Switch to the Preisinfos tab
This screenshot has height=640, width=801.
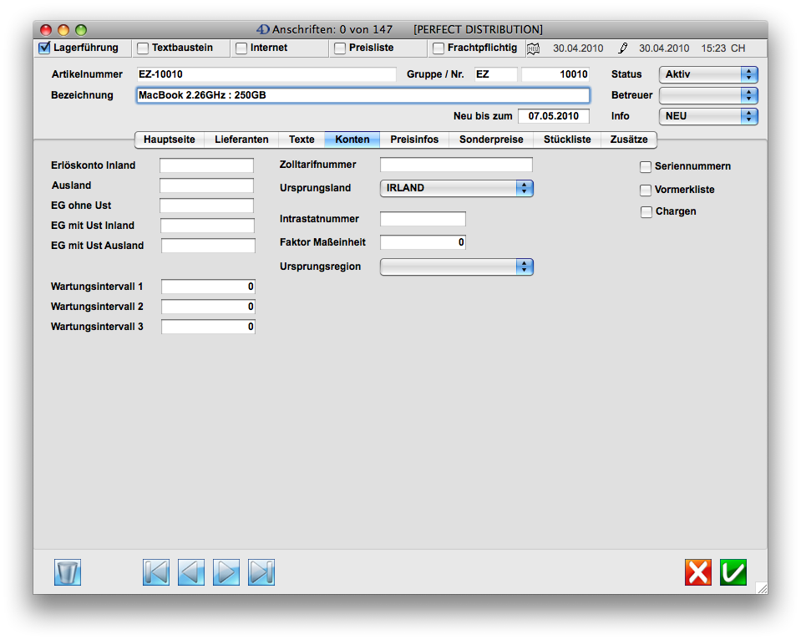pos(414,140)
